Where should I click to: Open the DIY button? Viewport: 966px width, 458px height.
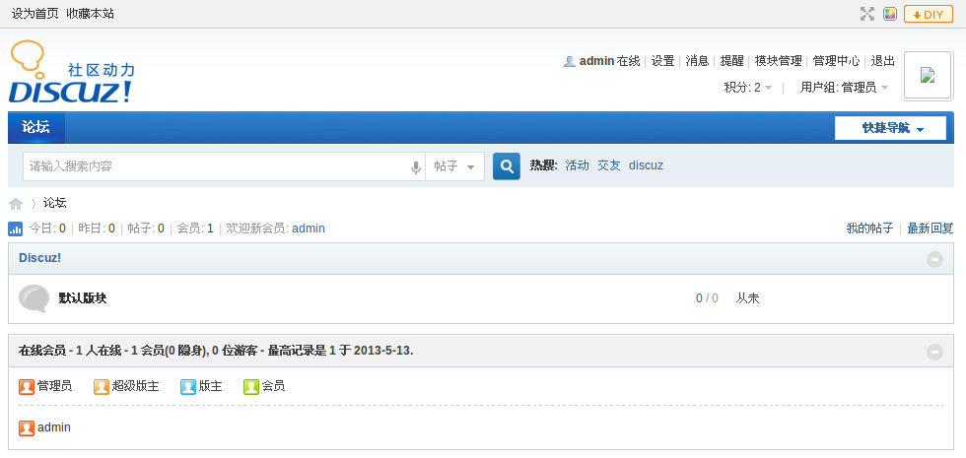(929, 14)
